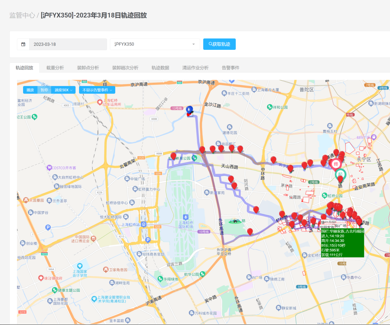Click the 上海虹桥国际机场 airplane icon
390x325 pixels.
click(x=185, y=217)
